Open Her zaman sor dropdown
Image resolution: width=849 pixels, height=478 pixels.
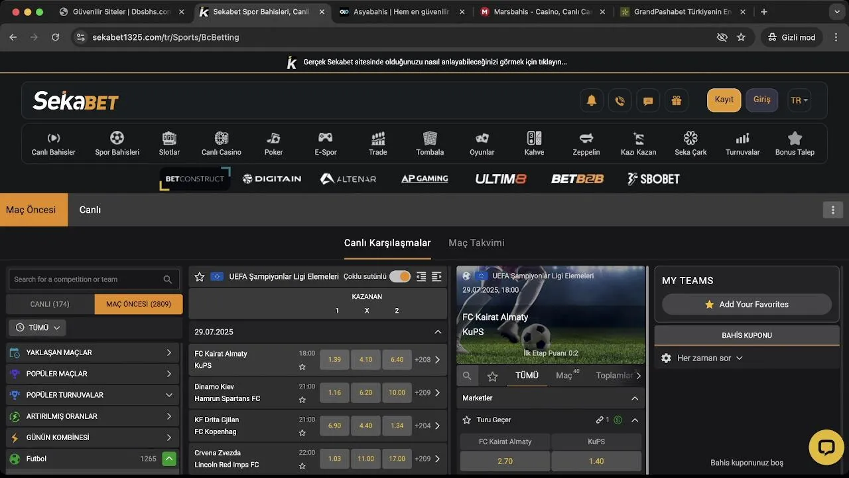710,358
